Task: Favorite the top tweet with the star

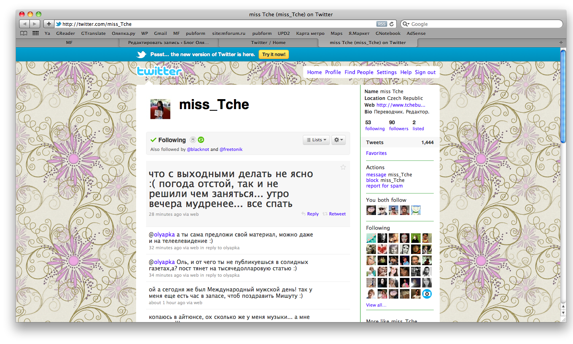Action: pyautogui.click(x=343, y=167)
